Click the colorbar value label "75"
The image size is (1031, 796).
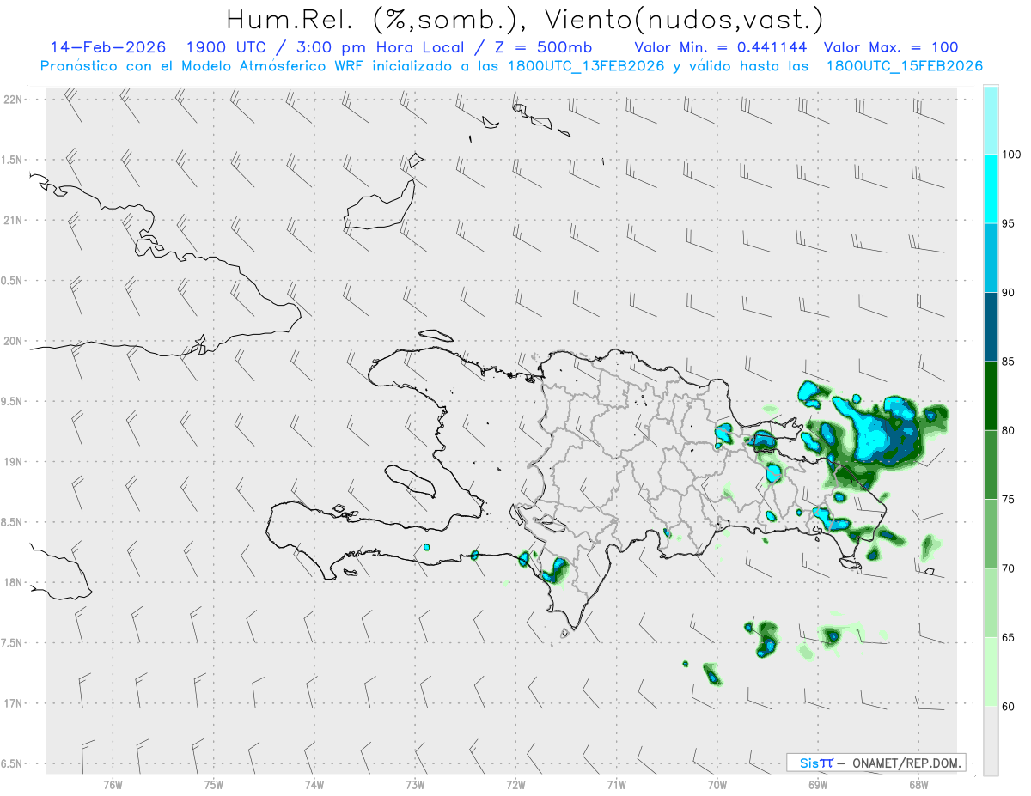pos(1009,500)
